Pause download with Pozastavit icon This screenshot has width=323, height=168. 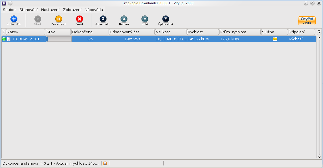click(x=58, y=19)
